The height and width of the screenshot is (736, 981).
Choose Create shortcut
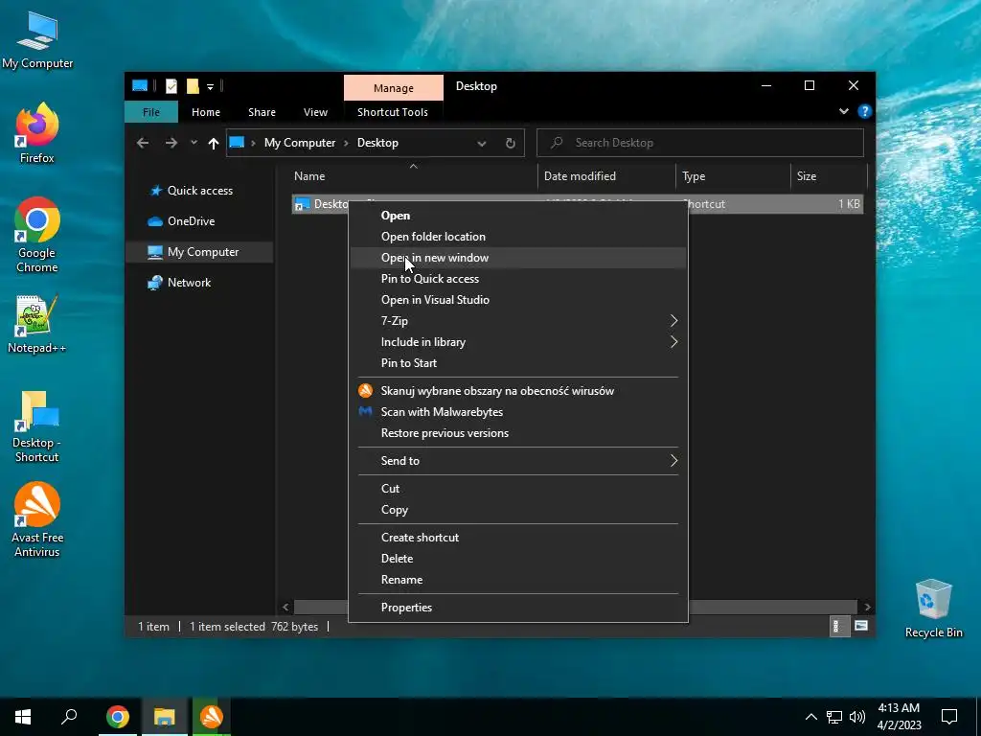coord(518,537)
